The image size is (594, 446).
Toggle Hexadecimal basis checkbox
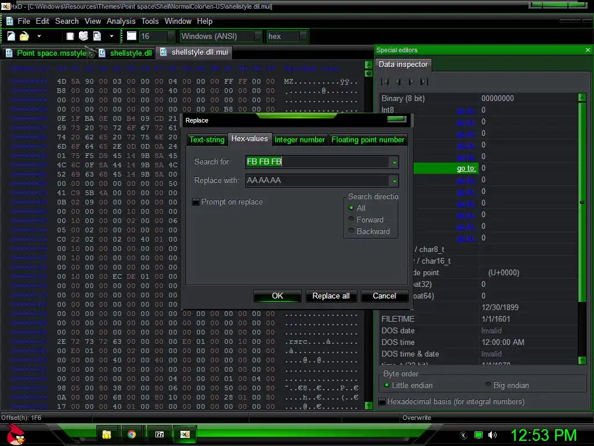(x=382, y=401)
